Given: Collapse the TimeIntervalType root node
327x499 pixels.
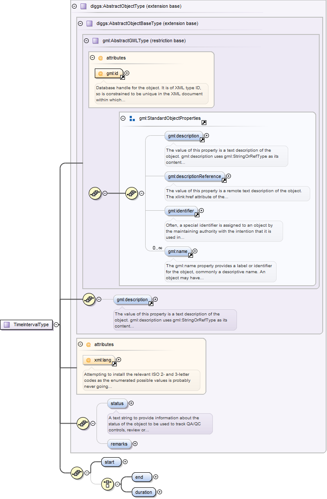Looking at the screenshot, I should 56,324.
